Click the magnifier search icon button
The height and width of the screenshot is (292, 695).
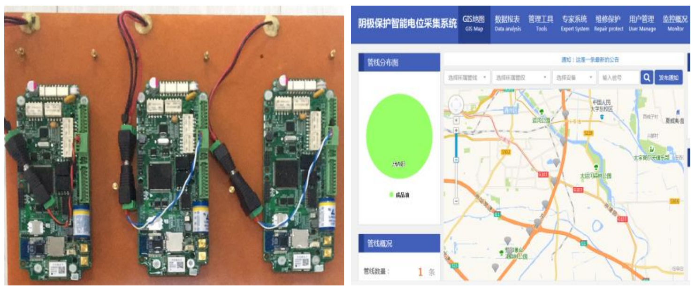tap(646, 78)
